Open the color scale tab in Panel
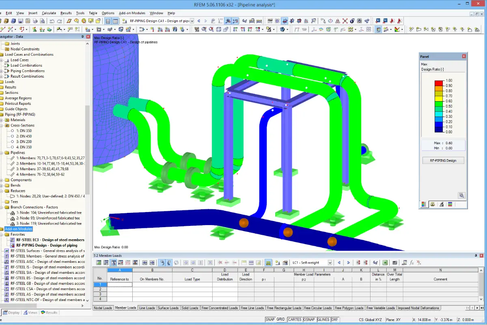Image resolution: width=487 pixels, height=325 pixels. click(424, 204)
